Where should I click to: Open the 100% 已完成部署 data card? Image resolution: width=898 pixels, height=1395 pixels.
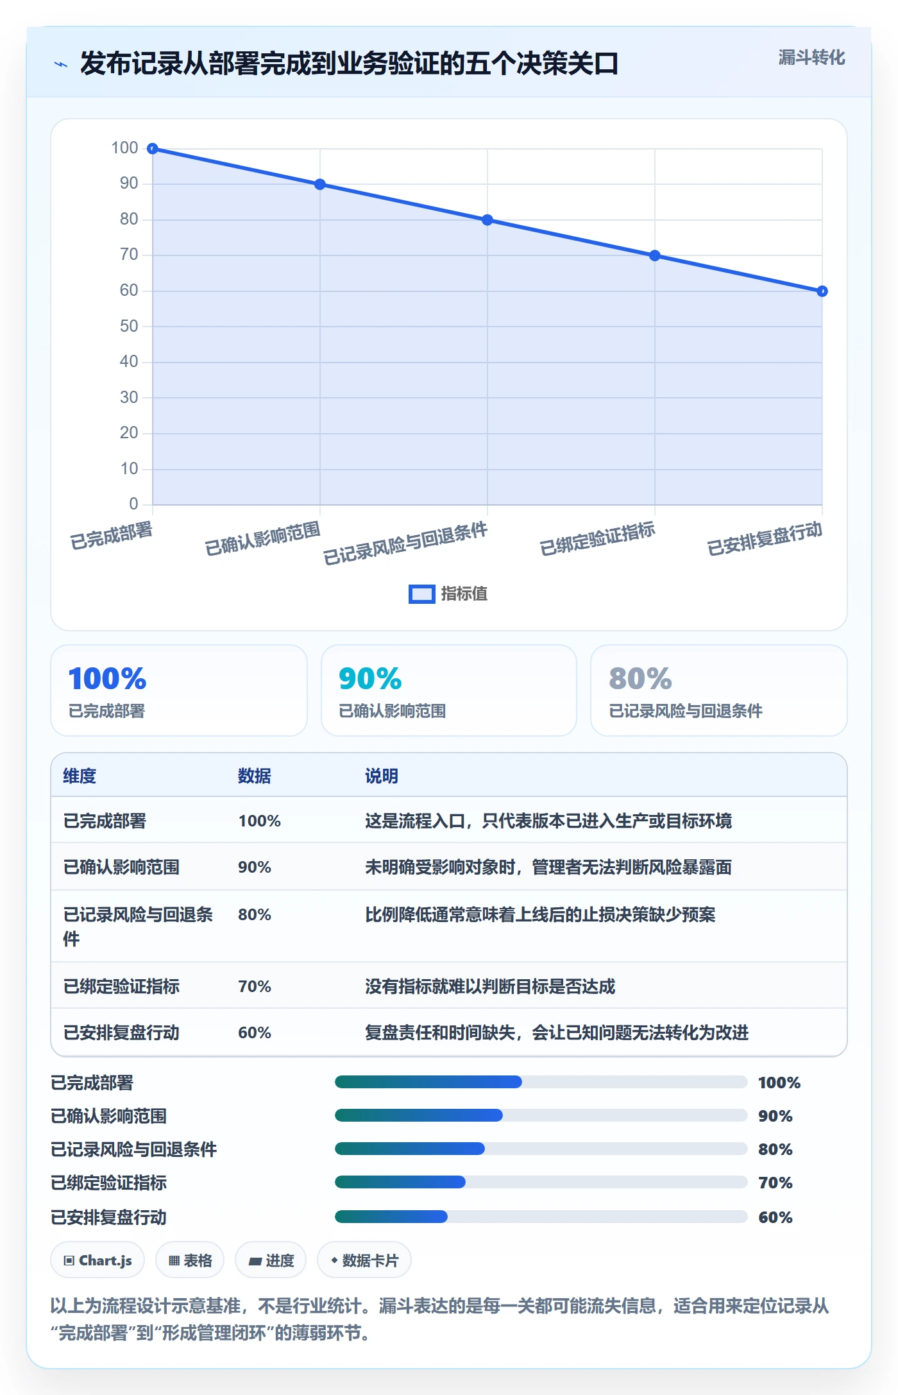(x=179, y=690)
